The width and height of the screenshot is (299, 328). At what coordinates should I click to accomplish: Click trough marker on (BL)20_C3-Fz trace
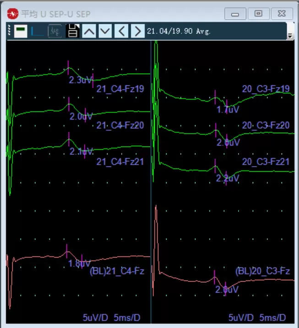click(225, 289)
